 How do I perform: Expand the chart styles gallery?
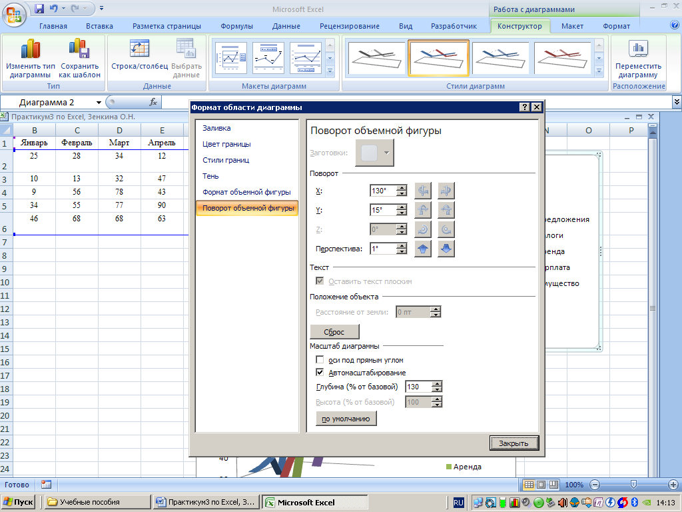pos(599,71)
